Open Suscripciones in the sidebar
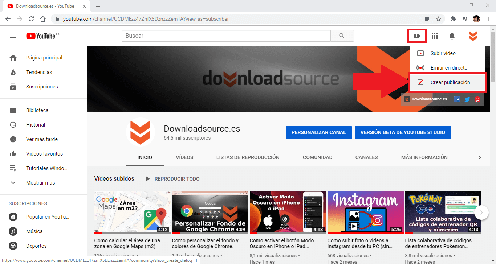The height and width of the screenshot is (264, 496). point(44,87)
